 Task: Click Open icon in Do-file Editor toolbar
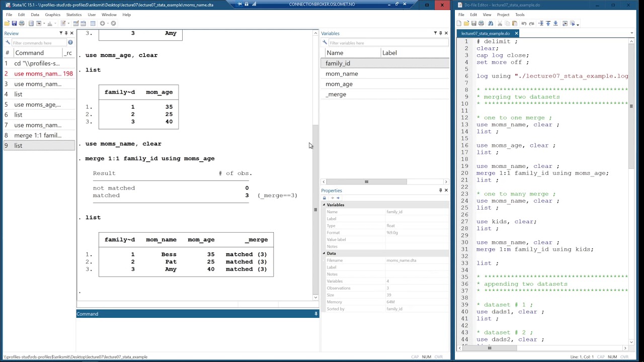tap(466, 23)
